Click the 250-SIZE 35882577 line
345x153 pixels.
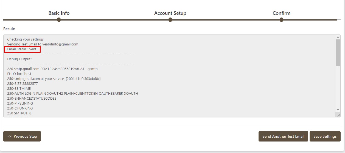tap(23, 84)
